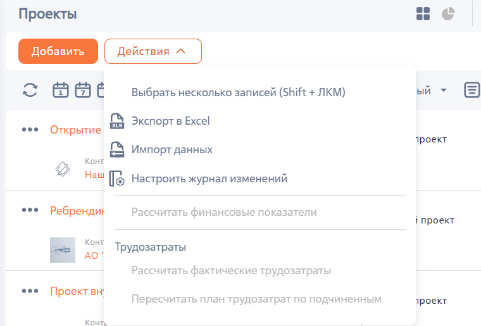
Task: Open the contractor logo thumbnail under Ребрендинг
Action: pos(63,250)
